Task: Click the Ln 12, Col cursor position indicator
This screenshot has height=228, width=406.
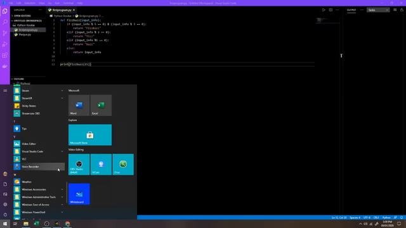Action: pyautogui.click(x=339, y=218)
